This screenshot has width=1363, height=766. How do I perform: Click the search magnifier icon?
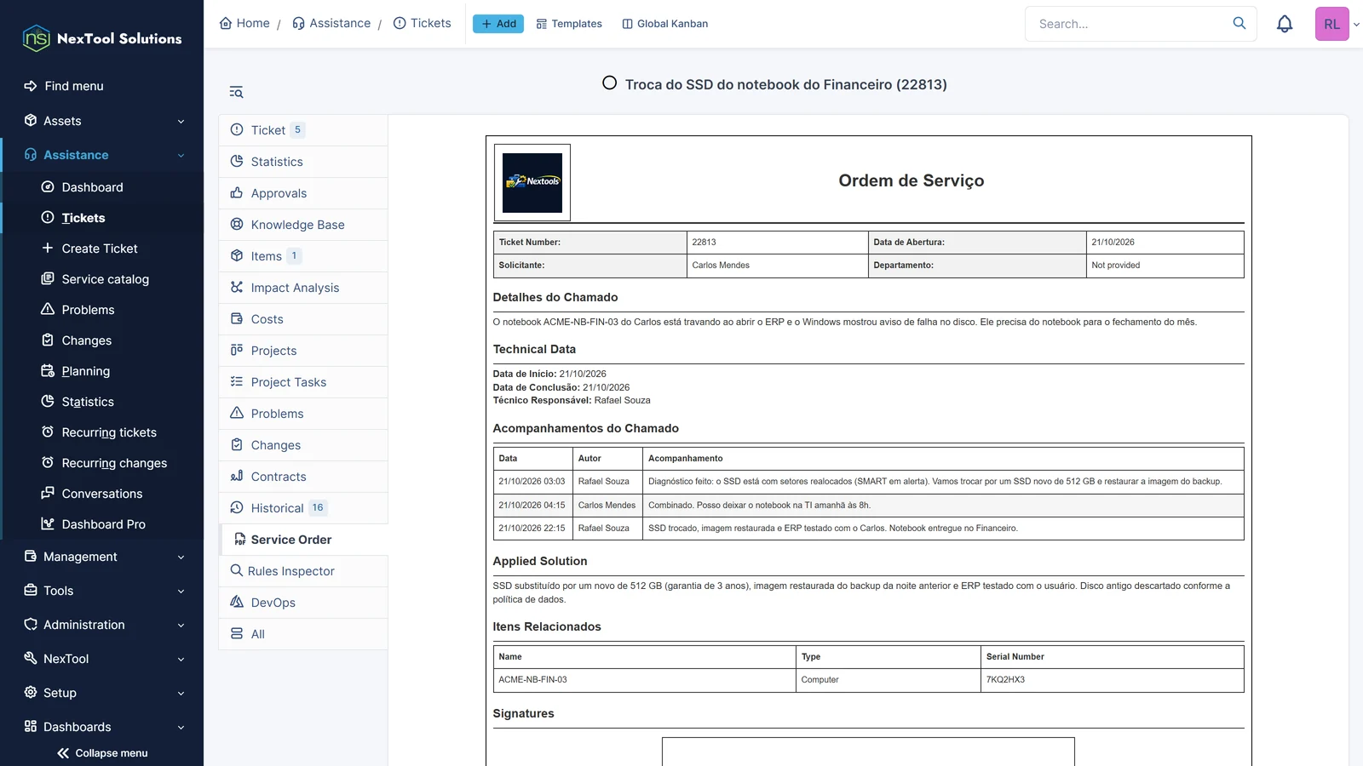pyautogui.click(x=1239, y=23)
